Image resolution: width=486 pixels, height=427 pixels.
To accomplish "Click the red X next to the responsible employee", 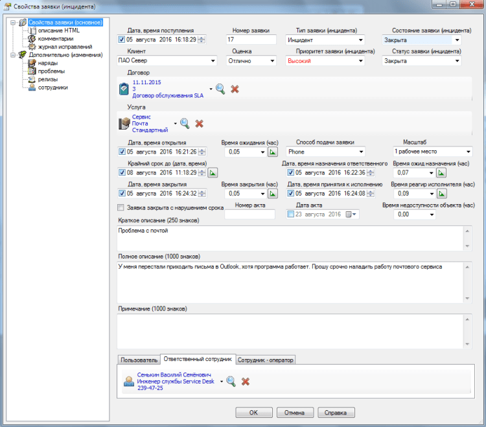I will point(246,382).
